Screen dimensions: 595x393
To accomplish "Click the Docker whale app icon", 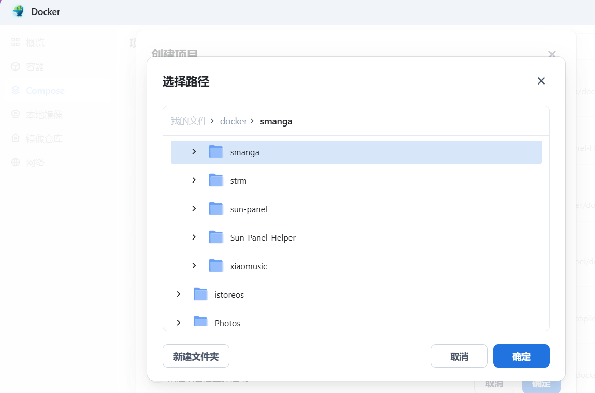I will pyautogui.click(x=19, y=11).
